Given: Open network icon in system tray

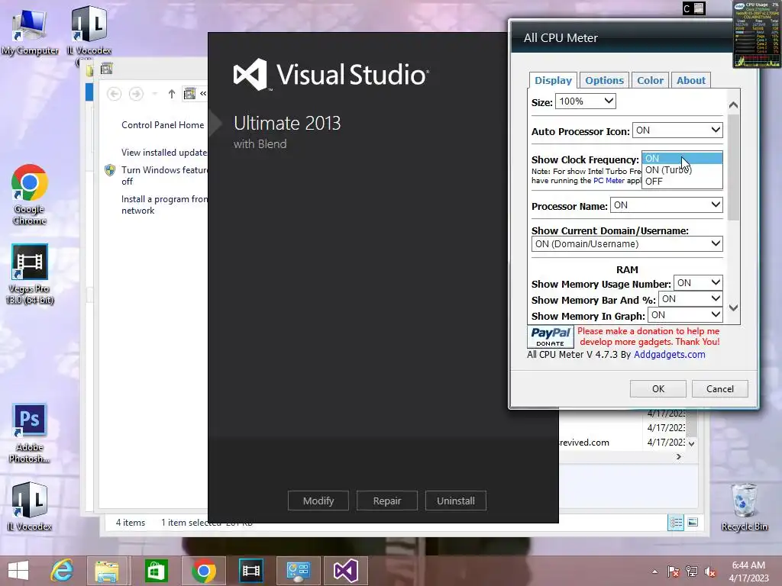Looking at the screenshot, I should (692, 572).
